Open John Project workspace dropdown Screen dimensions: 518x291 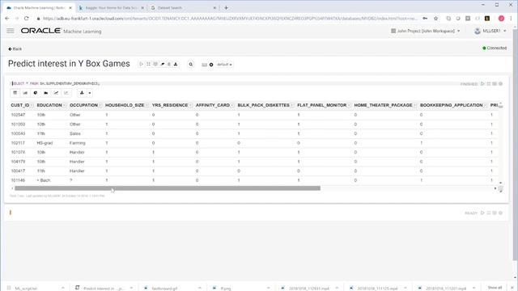point(426,31)
